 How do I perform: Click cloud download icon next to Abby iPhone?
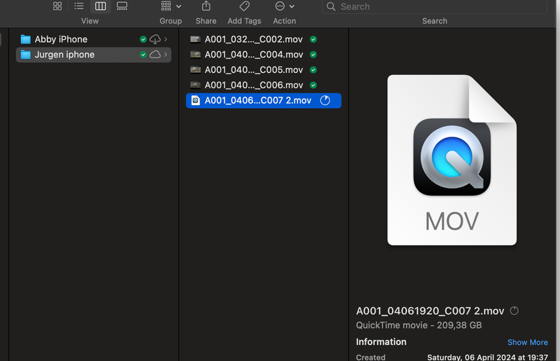pyautogui.click(x=155, y=39)
